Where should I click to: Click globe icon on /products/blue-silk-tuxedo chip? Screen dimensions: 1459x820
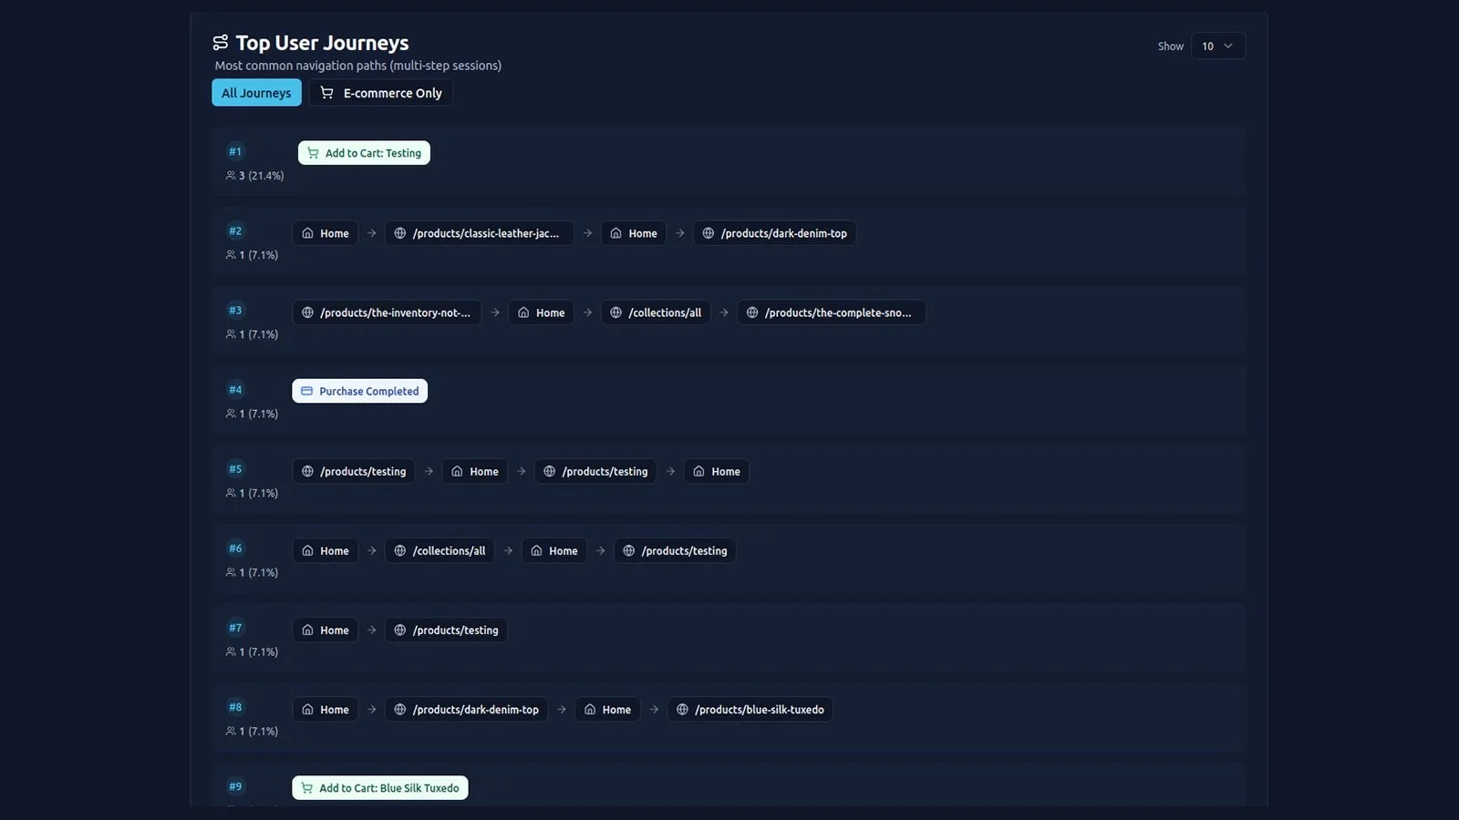pyautogui.click(x=682, y=709)
